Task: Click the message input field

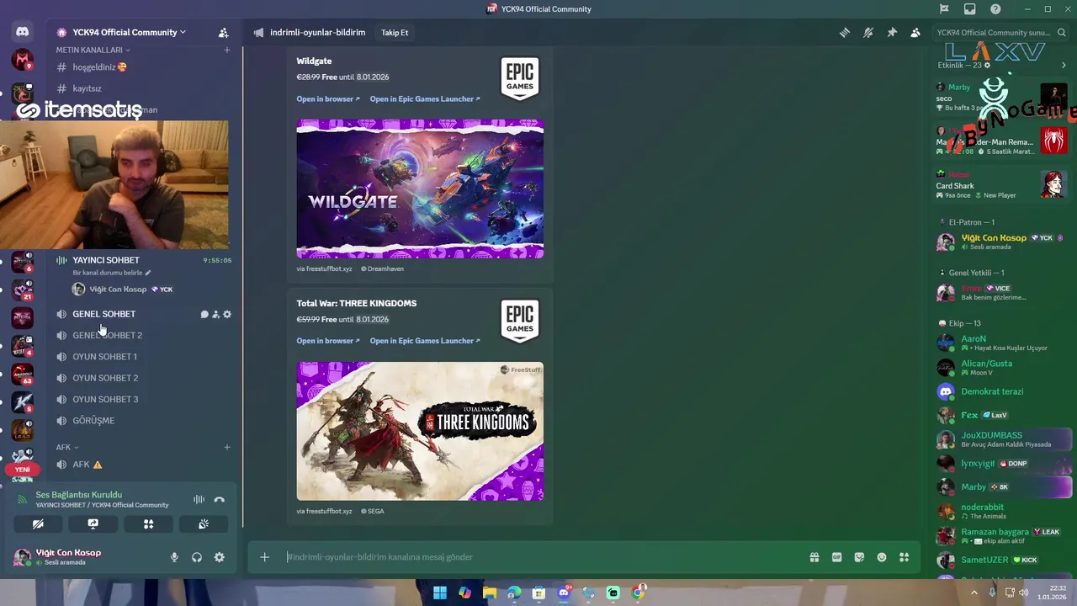Action: [538, 557]
